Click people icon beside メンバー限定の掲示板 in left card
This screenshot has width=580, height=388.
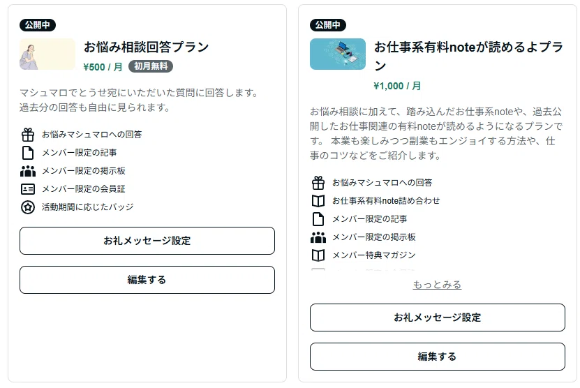(28, 171)
